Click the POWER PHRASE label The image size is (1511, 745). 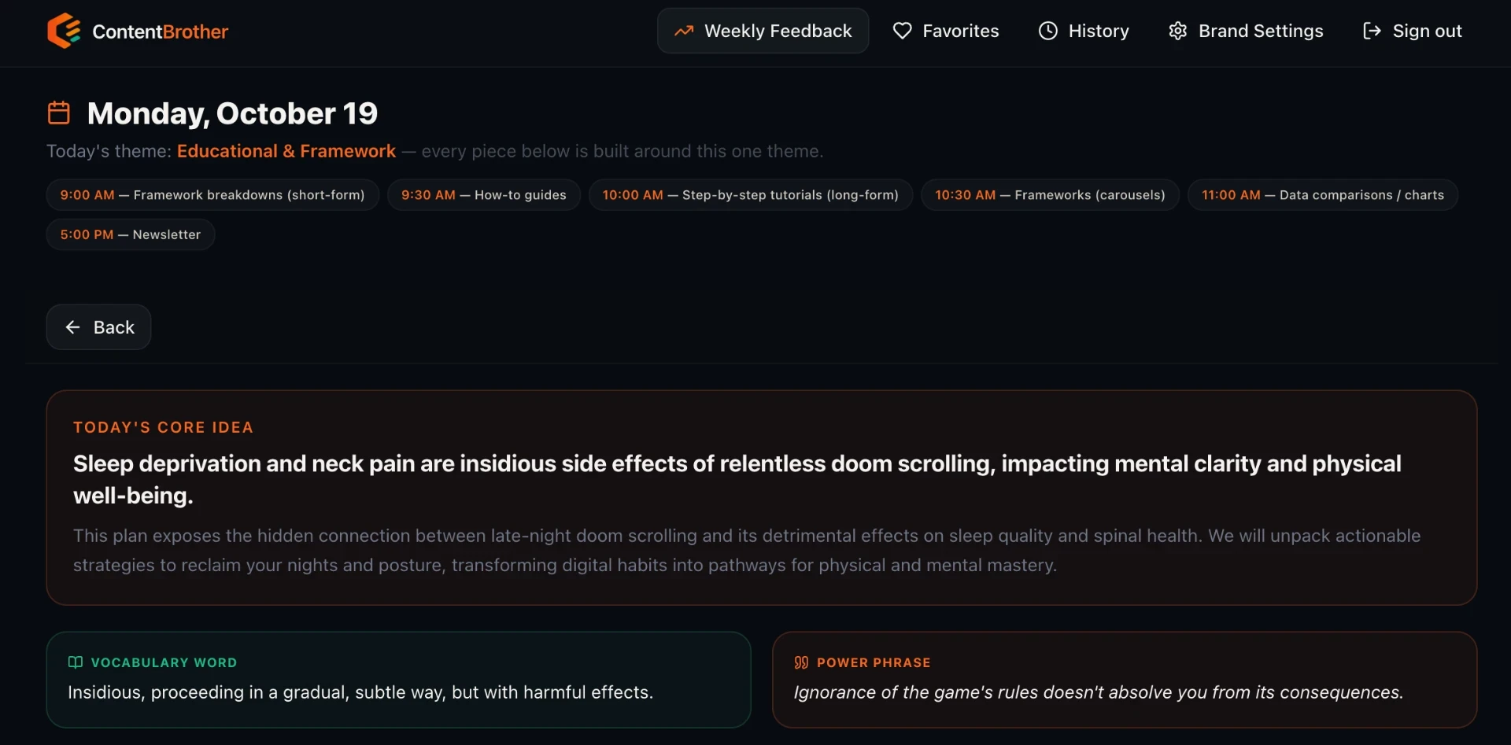(874, 662)
